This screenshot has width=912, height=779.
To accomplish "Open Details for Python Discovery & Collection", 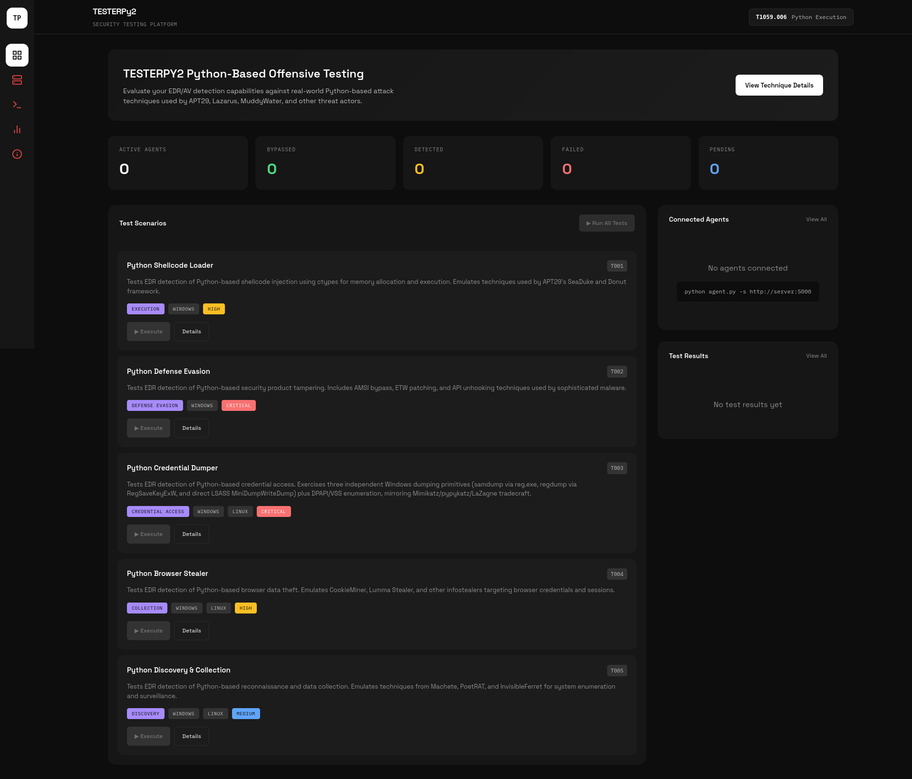I will (x=192, y=736).
